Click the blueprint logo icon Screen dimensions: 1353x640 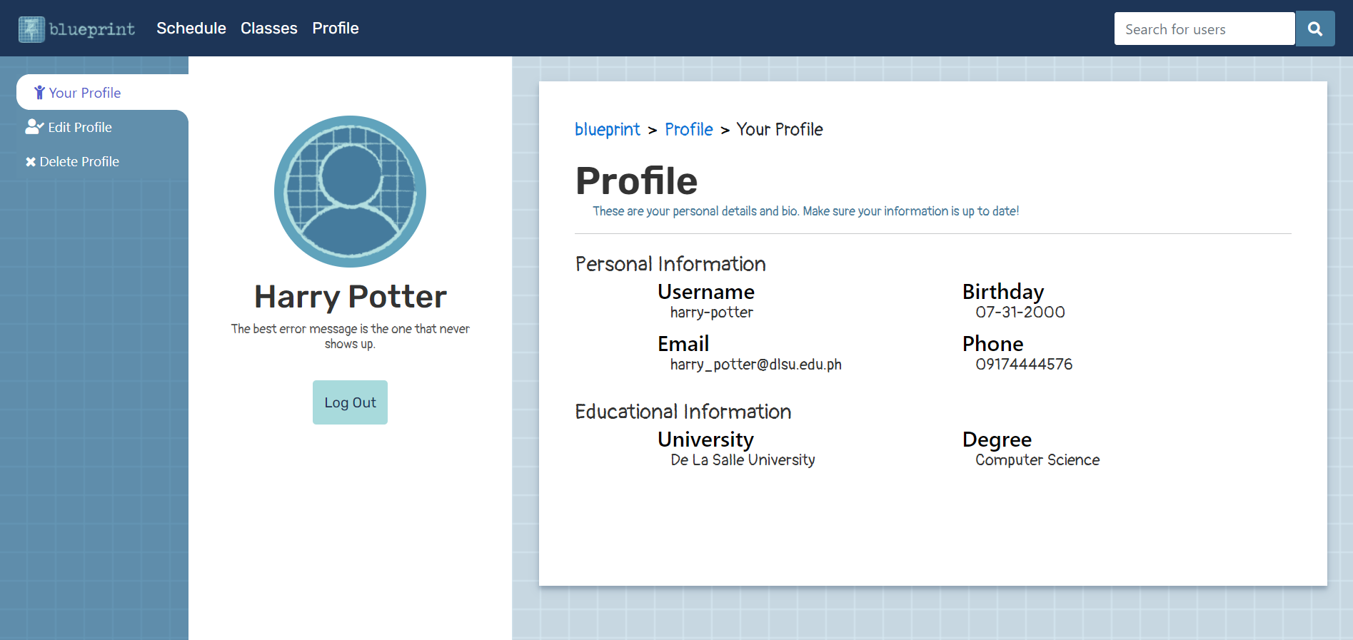point(31,29)
